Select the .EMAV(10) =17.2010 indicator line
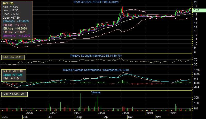 (17, 36)
